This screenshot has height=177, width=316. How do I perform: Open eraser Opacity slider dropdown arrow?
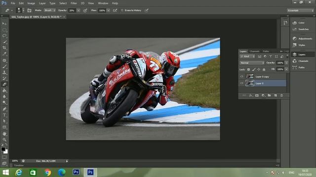pyautogui.click(x=79, y=10)
